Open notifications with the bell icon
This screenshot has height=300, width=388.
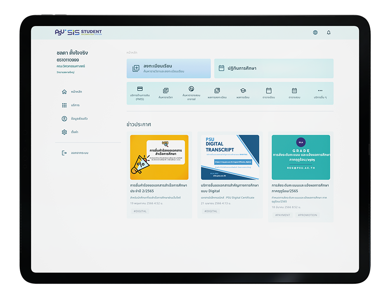328,32
